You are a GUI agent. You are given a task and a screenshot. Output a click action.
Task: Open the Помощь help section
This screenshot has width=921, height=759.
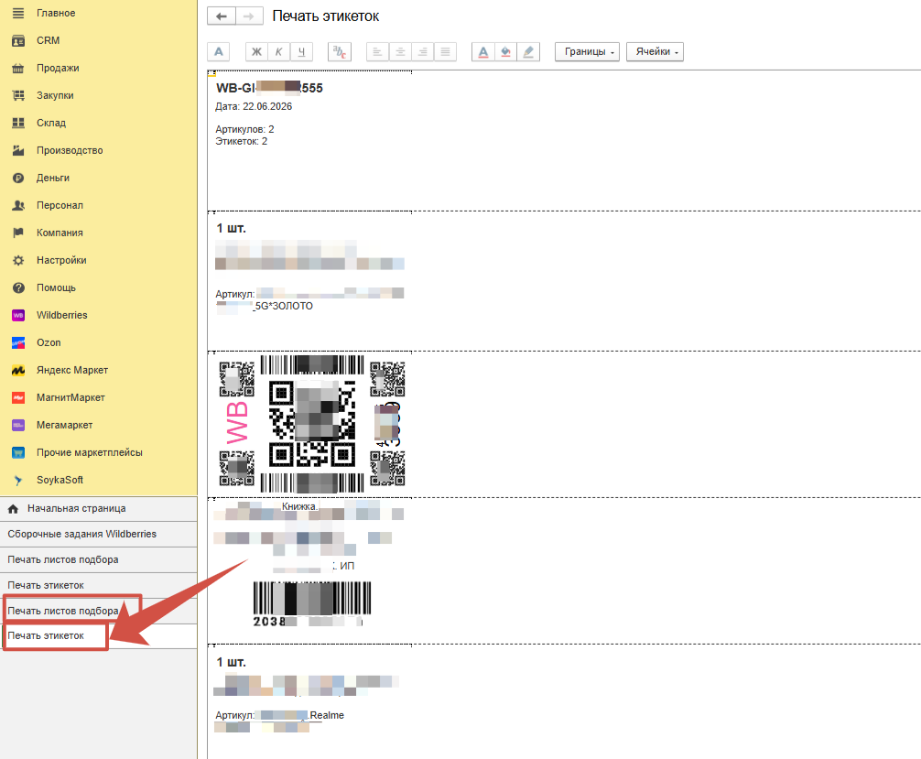tap(99, 287)
